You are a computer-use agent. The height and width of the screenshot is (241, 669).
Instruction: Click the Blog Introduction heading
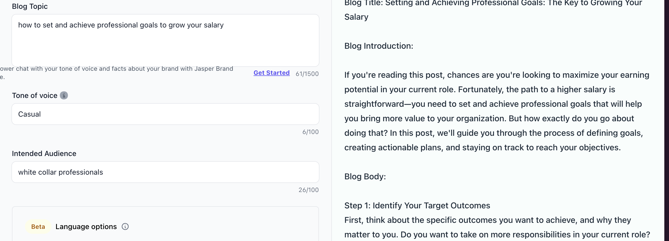[378, 46]
